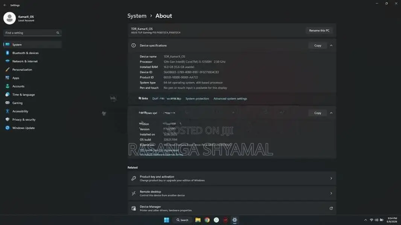This screenshot has width=401, height=225.
Task: Go to Personalization settings
Action: (x=32, y=70)
